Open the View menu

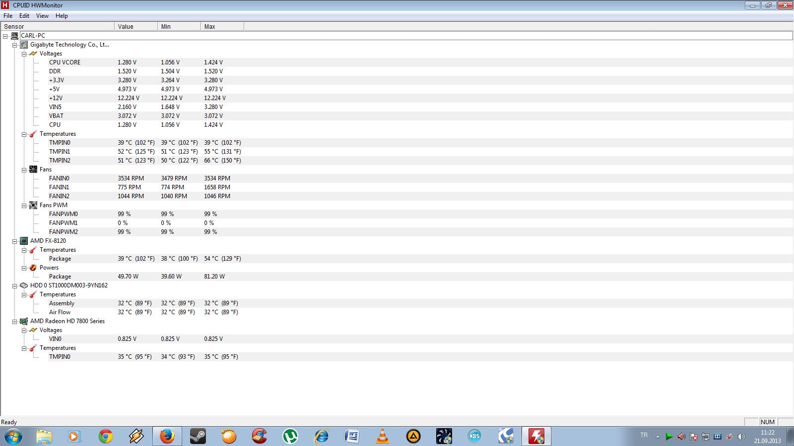(42, 16)
